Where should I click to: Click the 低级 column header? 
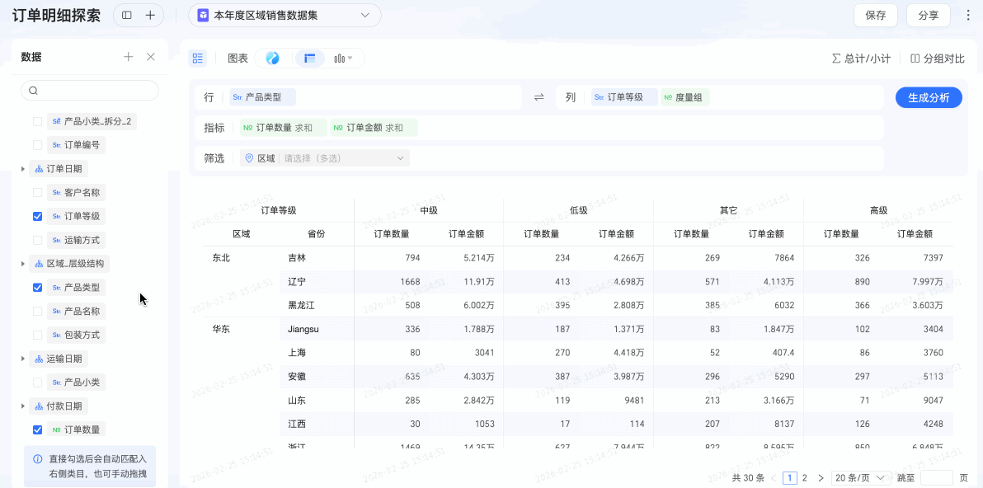[579, 210]
